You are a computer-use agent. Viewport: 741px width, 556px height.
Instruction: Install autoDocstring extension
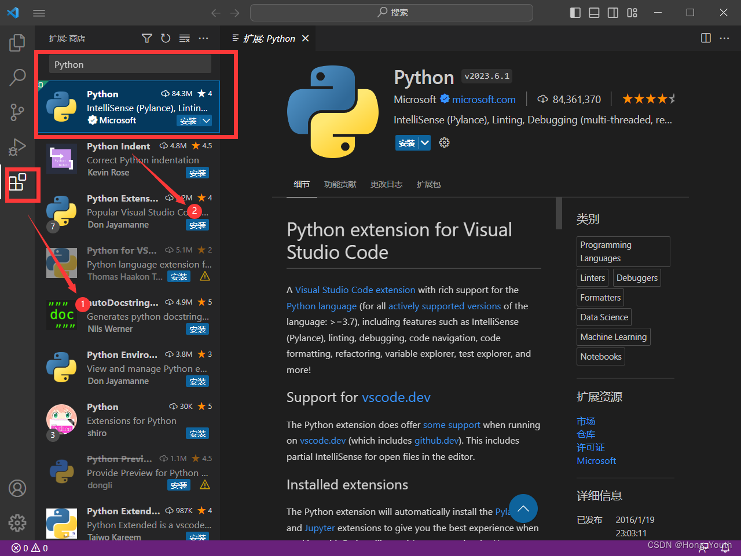(197, 329)
